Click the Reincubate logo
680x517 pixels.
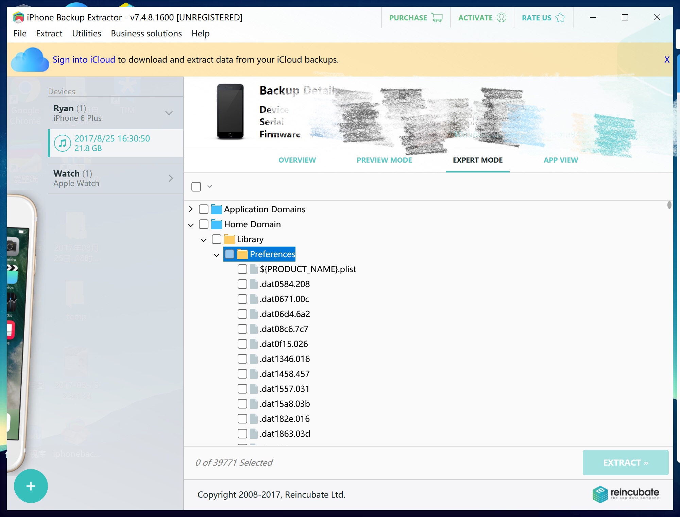point(626,494)
